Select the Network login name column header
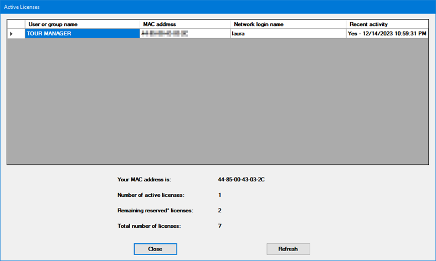The image size is (436, 261). (x=288, y=24)
